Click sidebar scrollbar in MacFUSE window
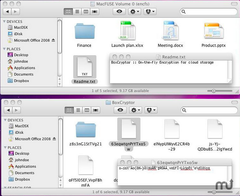240x196 pixels. tap(60, 37)
